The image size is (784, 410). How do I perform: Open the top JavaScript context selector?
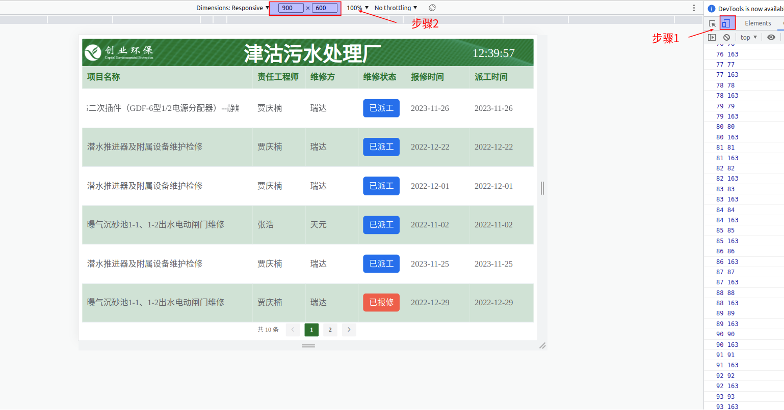pyautogui.click(x=748, y=37)
